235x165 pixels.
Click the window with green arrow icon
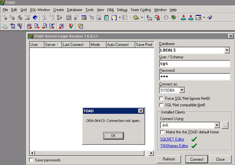(84, 18)
